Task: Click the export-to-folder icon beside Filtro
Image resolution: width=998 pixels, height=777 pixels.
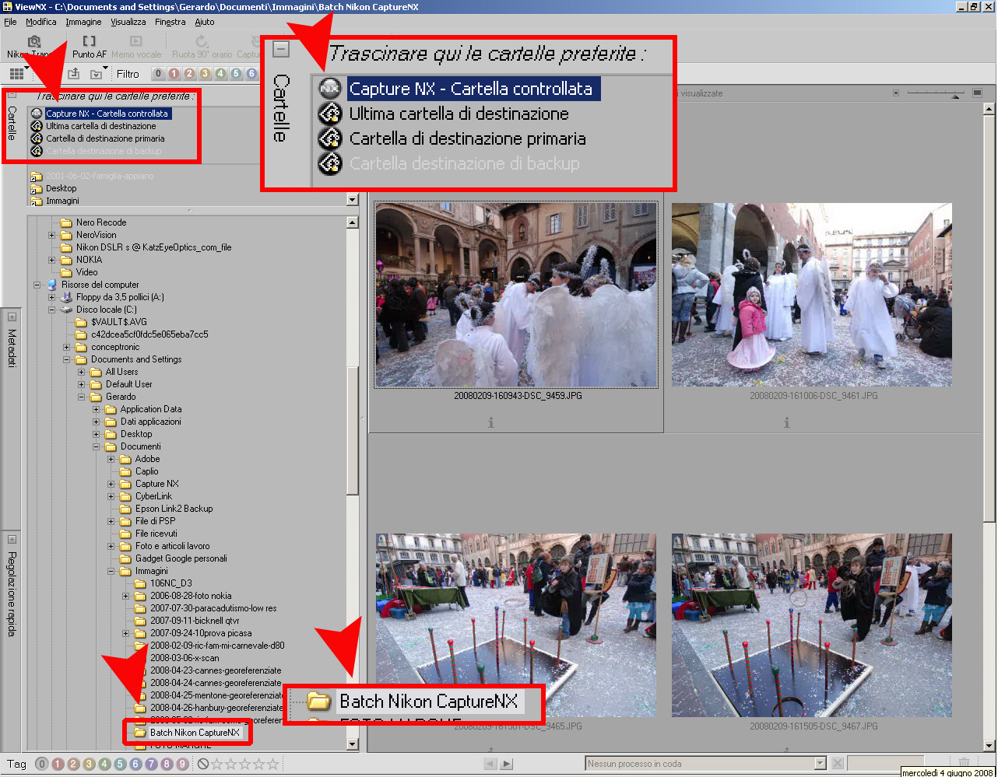Action: point(74,74)
